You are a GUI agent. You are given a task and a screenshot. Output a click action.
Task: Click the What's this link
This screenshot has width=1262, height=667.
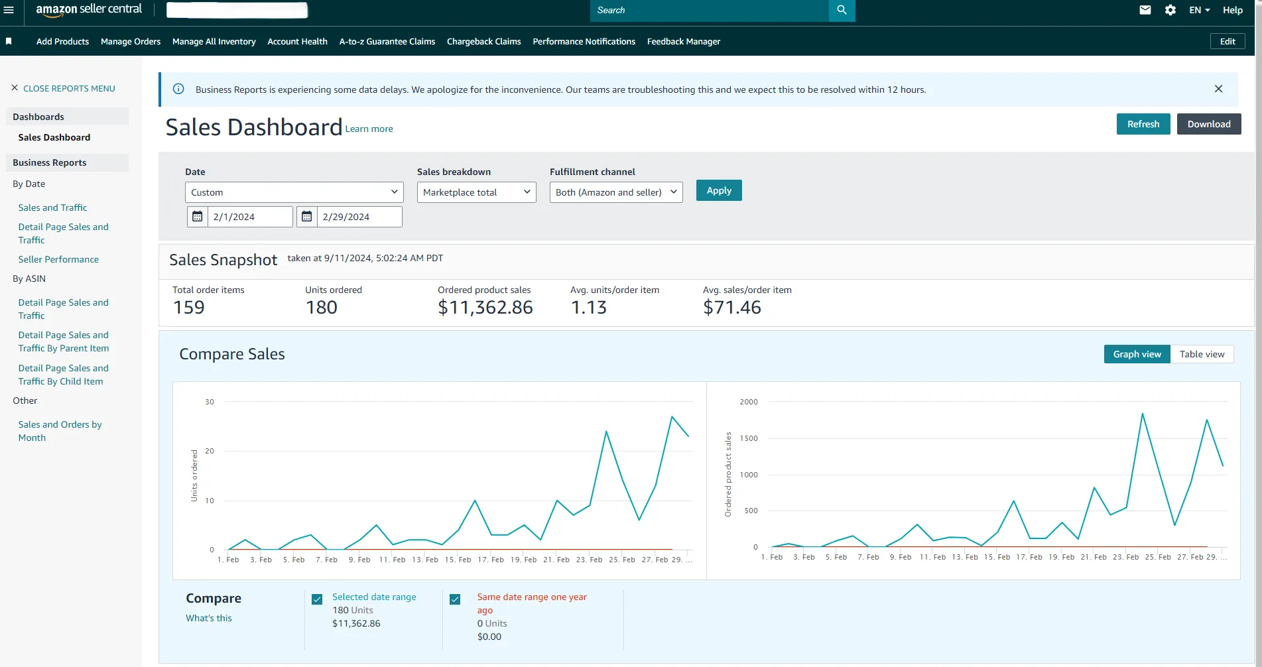(209, 618)
